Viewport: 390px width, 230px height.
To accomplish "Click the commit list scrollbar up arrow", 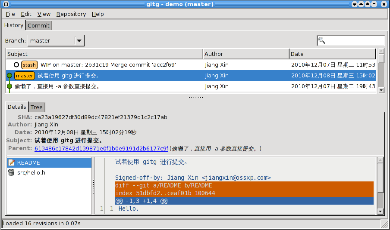I will point(381,51).
